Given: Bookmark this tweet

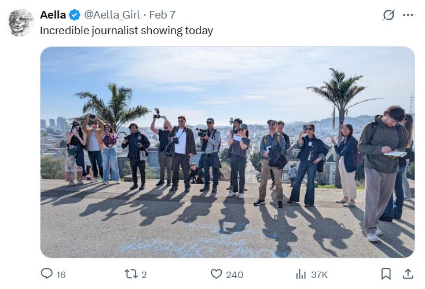Looking at the screenshot, I should click(386, 274).
